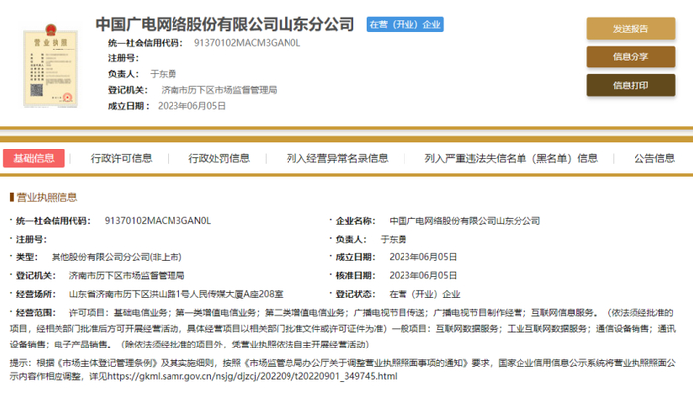This screenshot has height=398, width=693.
Task: Click the 信息打印 button
Action: click(x=631, y=85)
